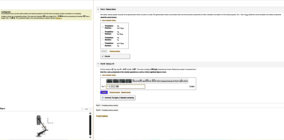Go to previous figure arrow
284x140 pixels.
pyautogui.click(x=82, y=109)
